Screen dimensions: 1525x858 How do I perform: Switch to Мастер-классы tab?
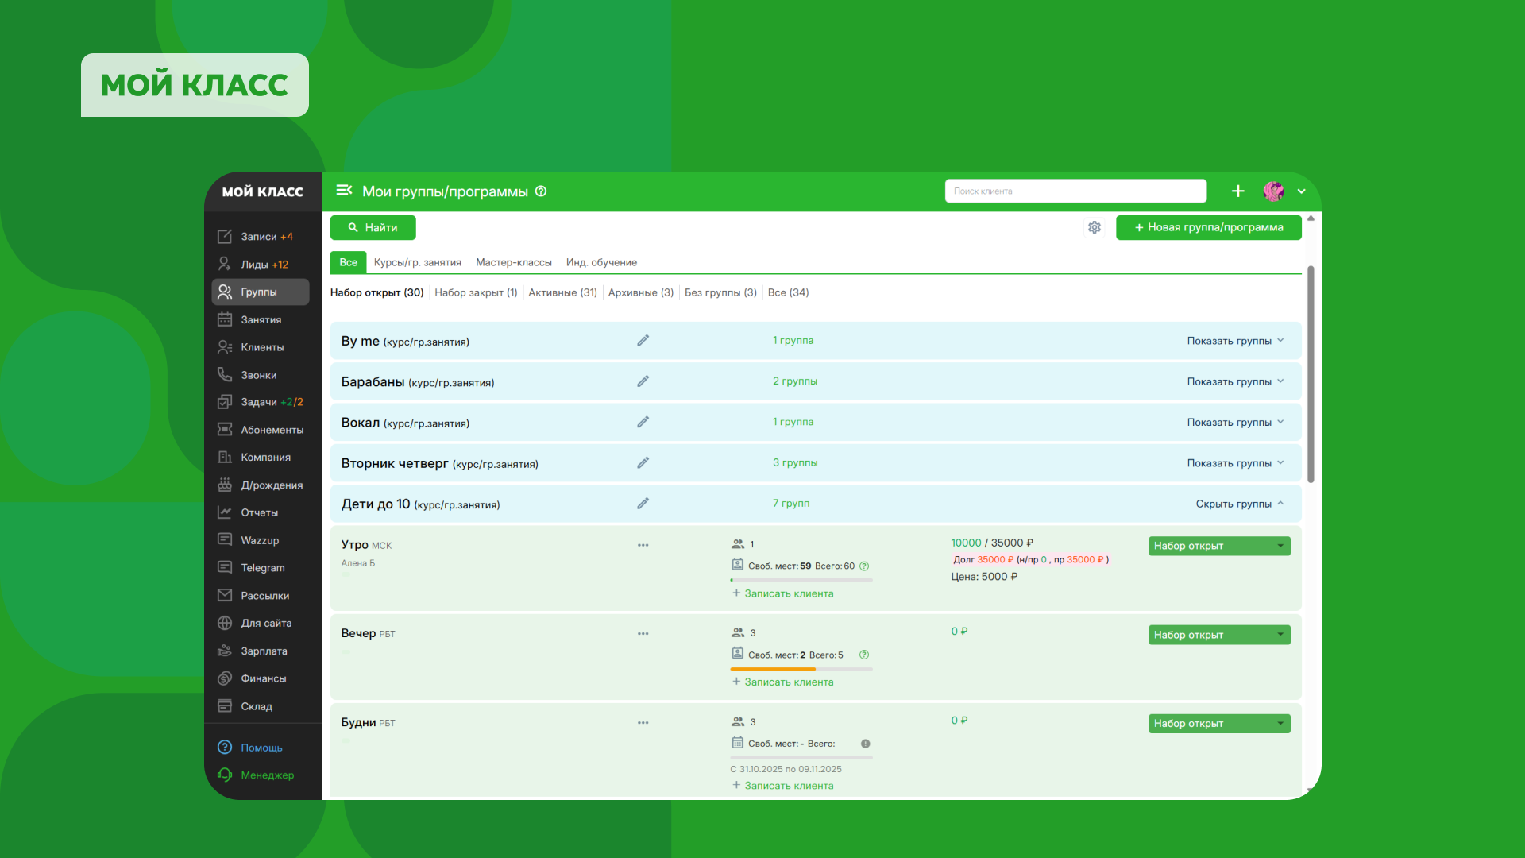[513, 262]
